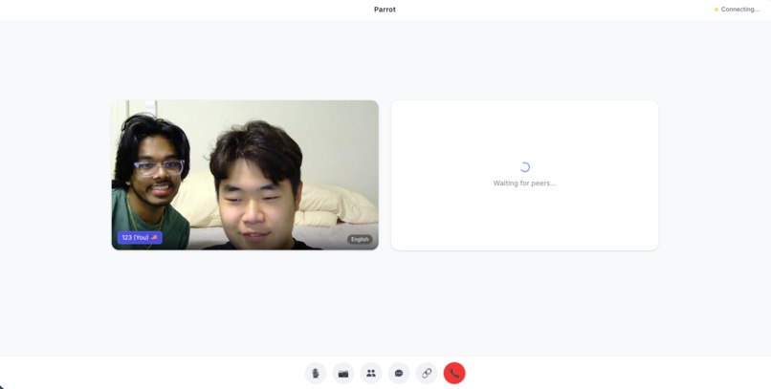771x389 pixels.
Task: Click the English language badge
Action: [x=360, y=240]
